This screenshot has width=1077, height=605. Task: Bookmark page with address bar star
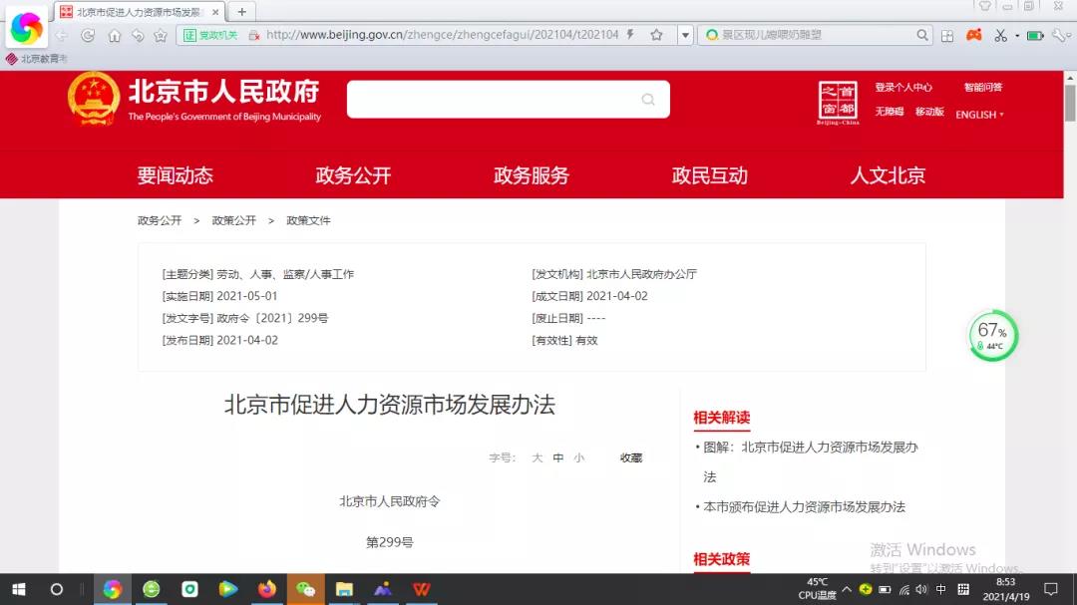656,35
